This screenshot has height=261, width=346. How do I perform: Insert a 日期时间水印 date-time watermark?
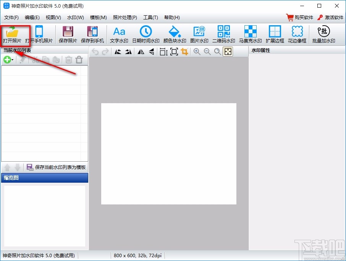146,34
